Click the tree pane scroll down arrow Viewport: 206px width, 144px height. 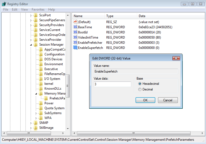[68, 129]
